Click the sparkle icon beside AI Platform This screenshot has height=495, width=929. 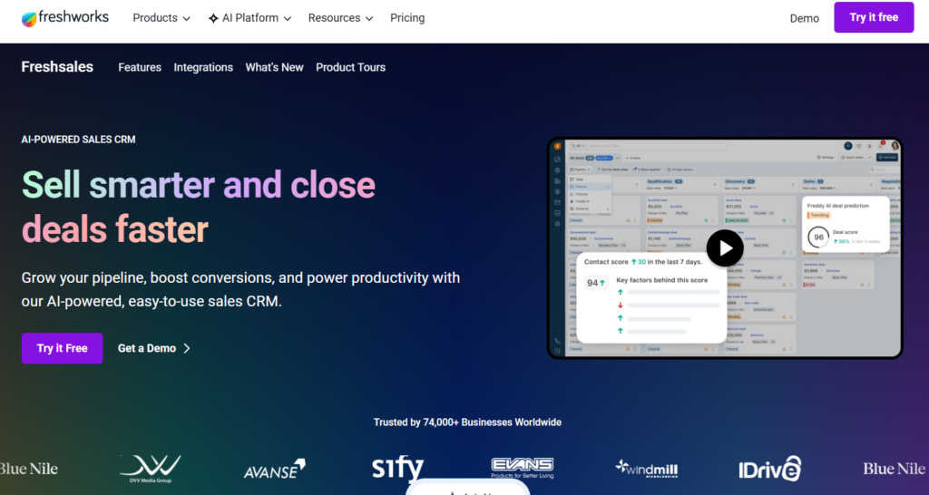[213, 18]
